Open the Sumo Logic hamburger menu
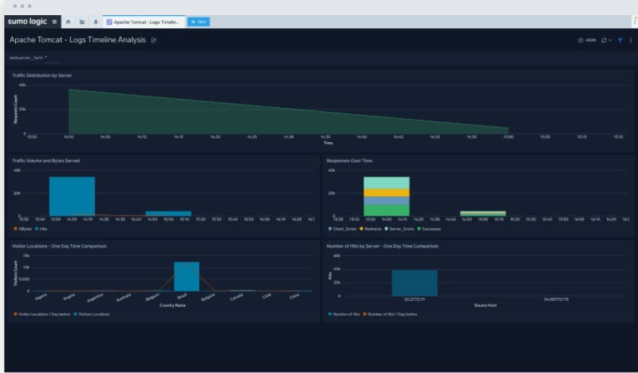Image resolution: width=638 pixels, height=373 pixels. (x=55, y=22)
